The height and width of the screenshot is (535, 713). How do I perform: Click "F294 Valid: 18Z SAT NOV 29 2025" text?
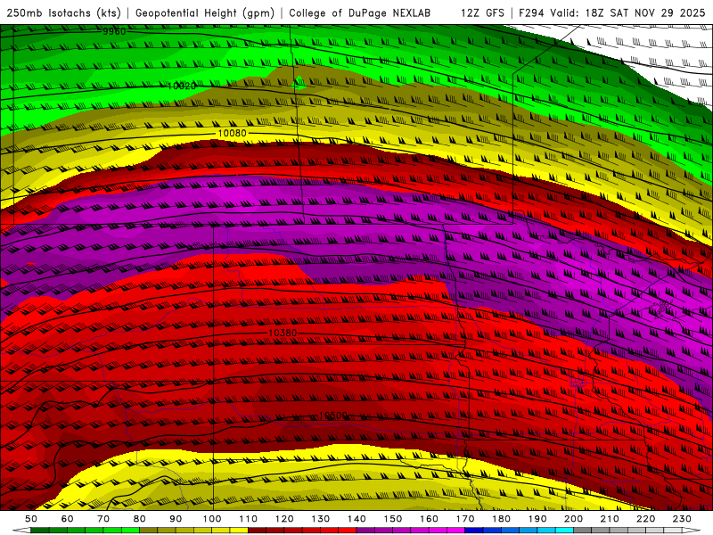click(611, 12)
